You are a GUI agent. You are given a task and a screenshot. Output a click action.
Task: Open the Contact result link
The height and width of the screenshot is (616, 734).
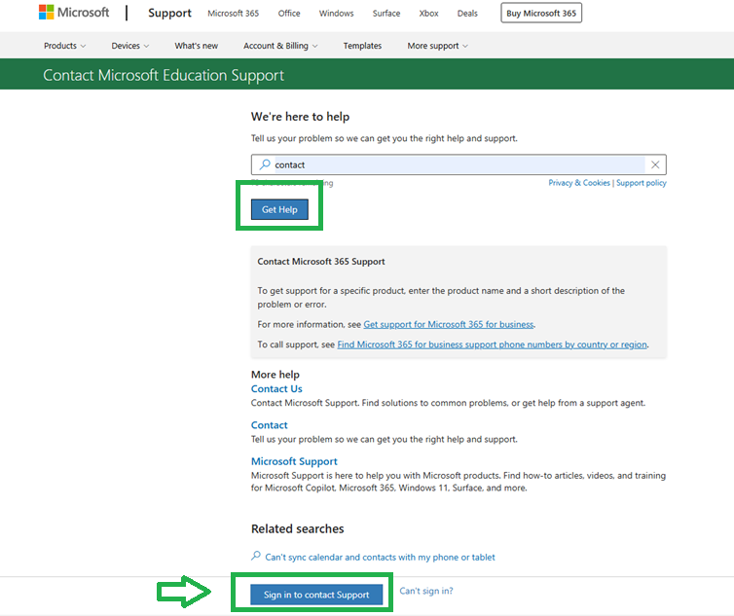[269, 425]
